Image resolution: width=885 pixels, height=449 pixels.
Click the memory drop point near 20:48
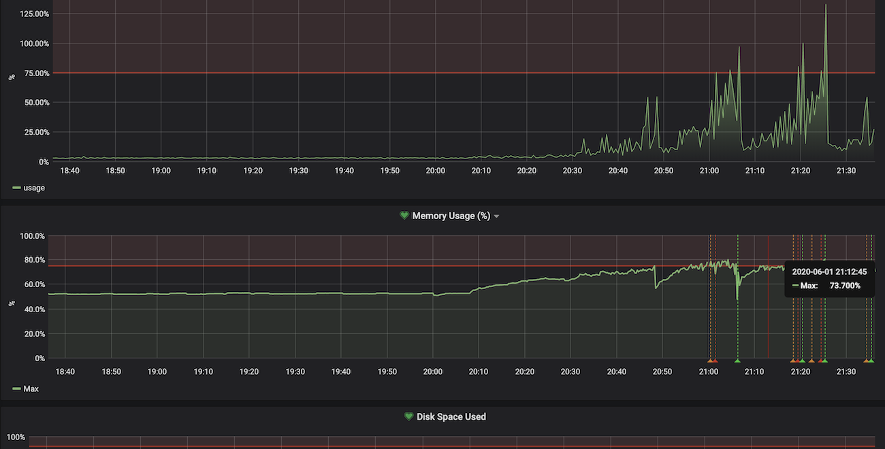click(x=655, y=288)
